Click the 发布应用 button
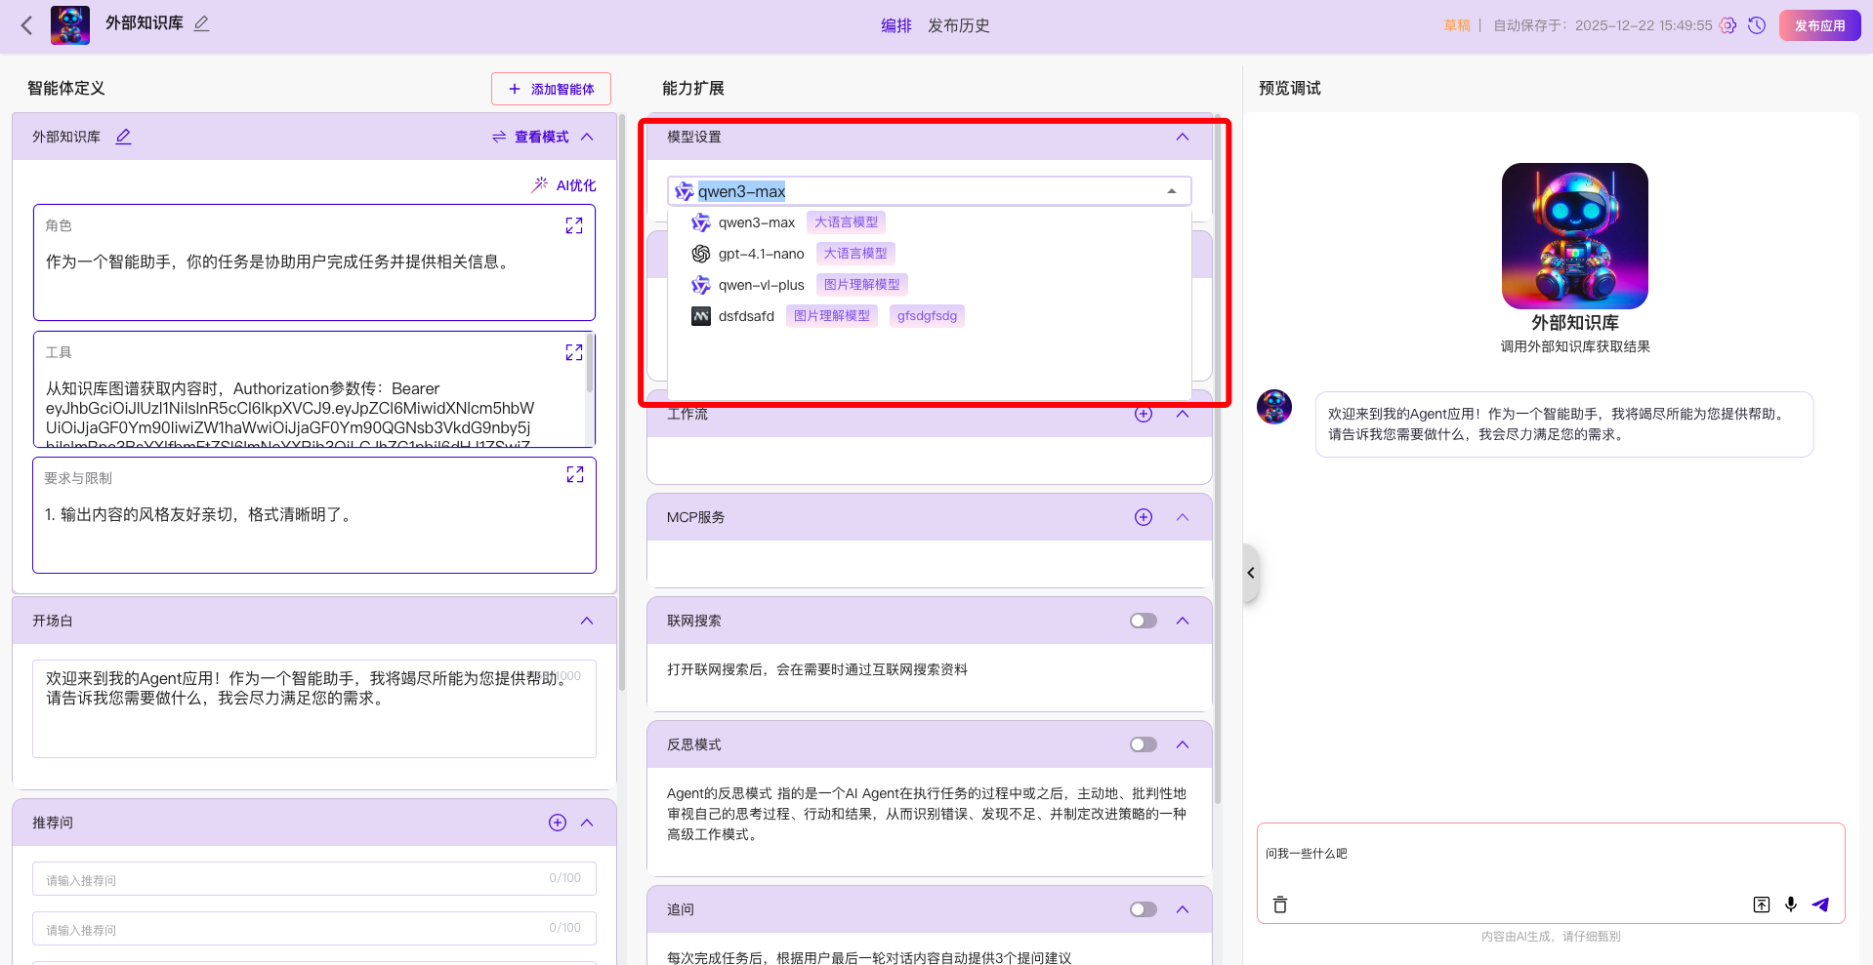 coord(1819,25)
